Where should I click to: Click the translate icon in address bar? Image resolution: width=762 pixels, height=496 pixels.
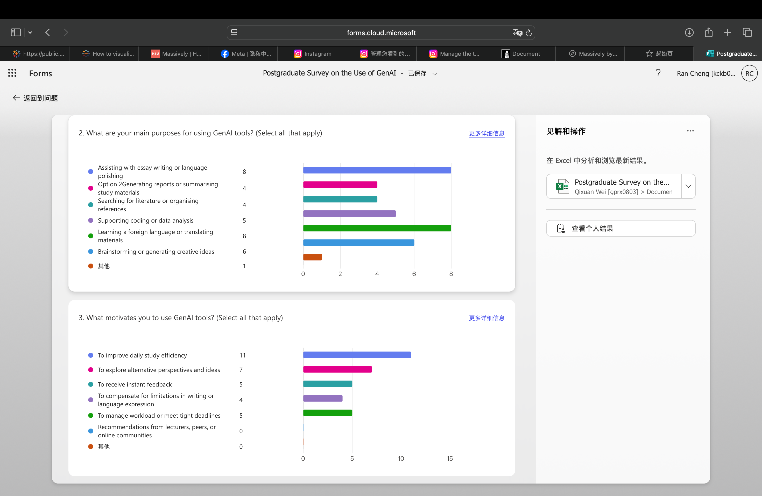coord(517,33)
